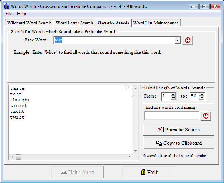Click results list horizontal scrollbar thumb
The image size is (224, 183).
(18, 157)
